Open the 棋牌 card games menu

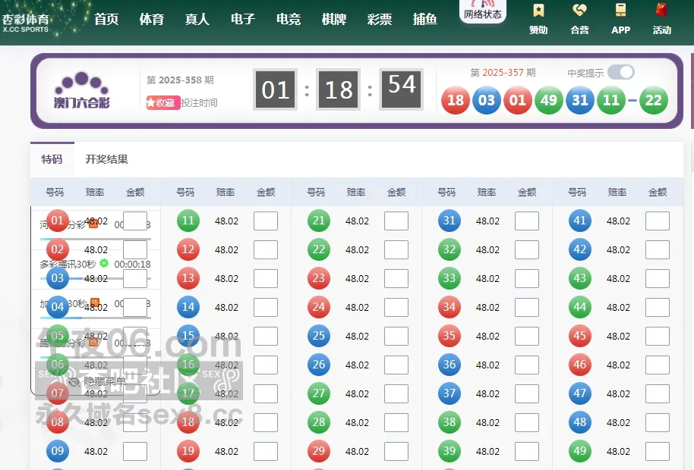(334, 19)
